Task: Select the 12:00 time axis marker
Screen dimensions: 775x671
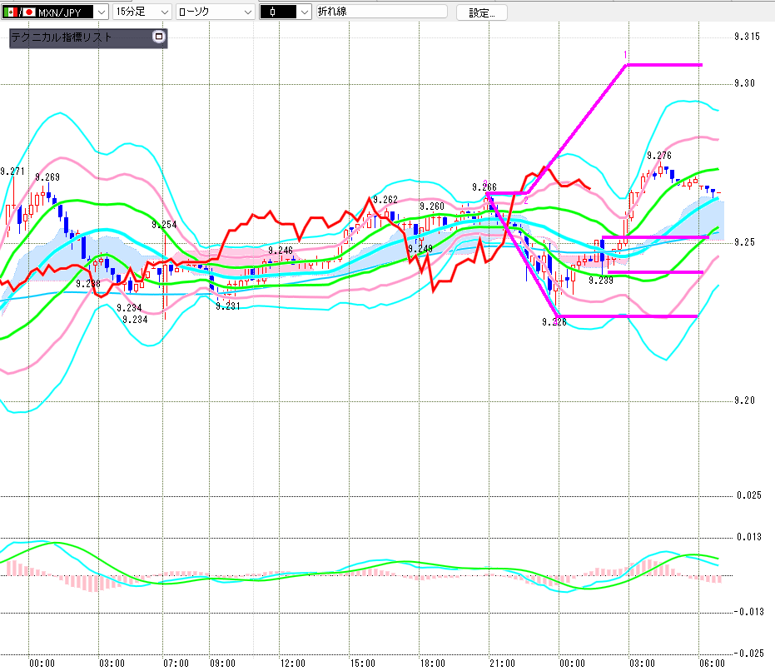Action: [x=293, y=663]
